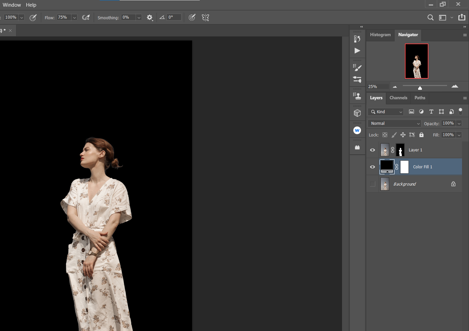Open the smoothing options gear
This screenshot has height=331, width=469.
pos(150,18)
